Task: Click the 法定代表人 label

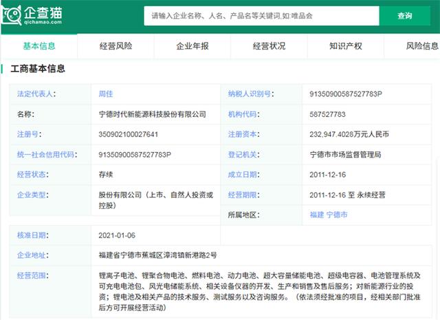Action: pyautogui.click(x=35, y=94)
